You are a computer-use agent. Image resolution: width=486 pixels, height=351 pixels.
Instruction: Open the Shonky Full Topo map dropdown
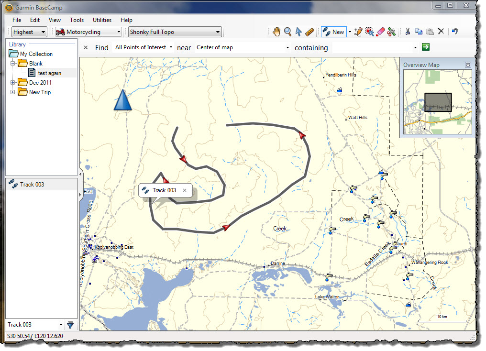tap(175, 32)
